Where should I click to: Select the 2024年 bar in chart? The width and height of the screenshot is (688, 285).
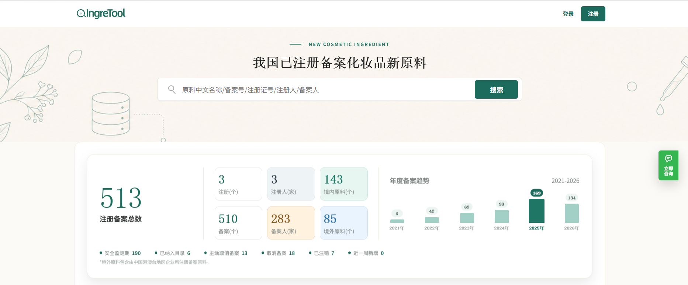click(x=502, y=216)
